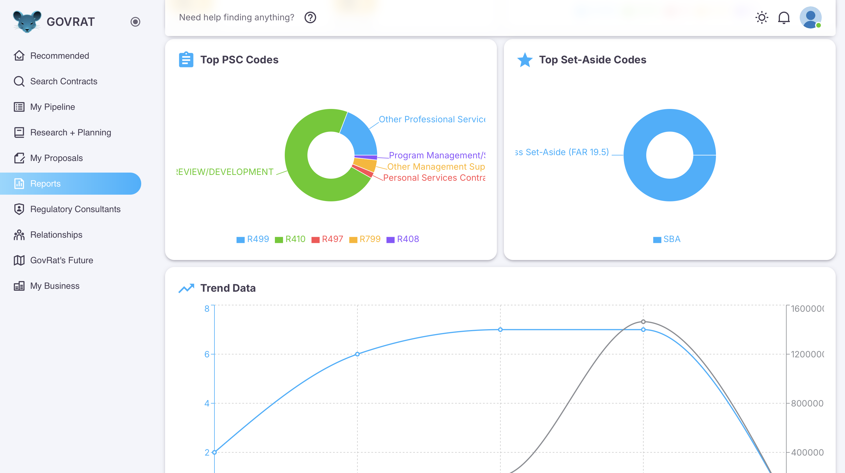Click the Trend Data heading
Viewport: 845px width, 473px height.
tap(228, 288)
